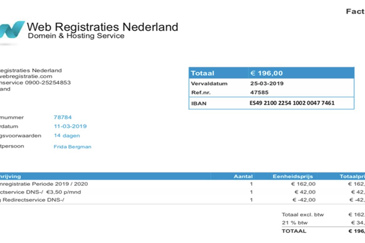365x243 pixels.
Task: Click the Eenheidsprijs column header
Action: 293,176
